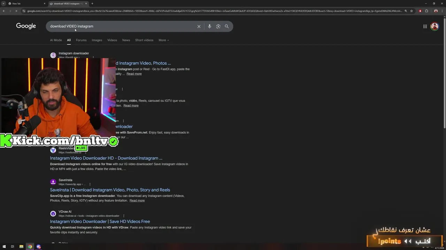Close the New Tab tab
The height and width of the screenshot is (250, 446).
[45, 3]
